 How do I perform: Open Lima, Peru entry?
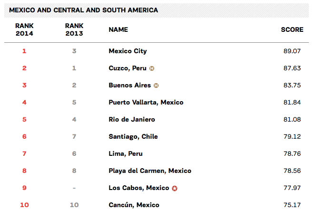tap(126, 154)
